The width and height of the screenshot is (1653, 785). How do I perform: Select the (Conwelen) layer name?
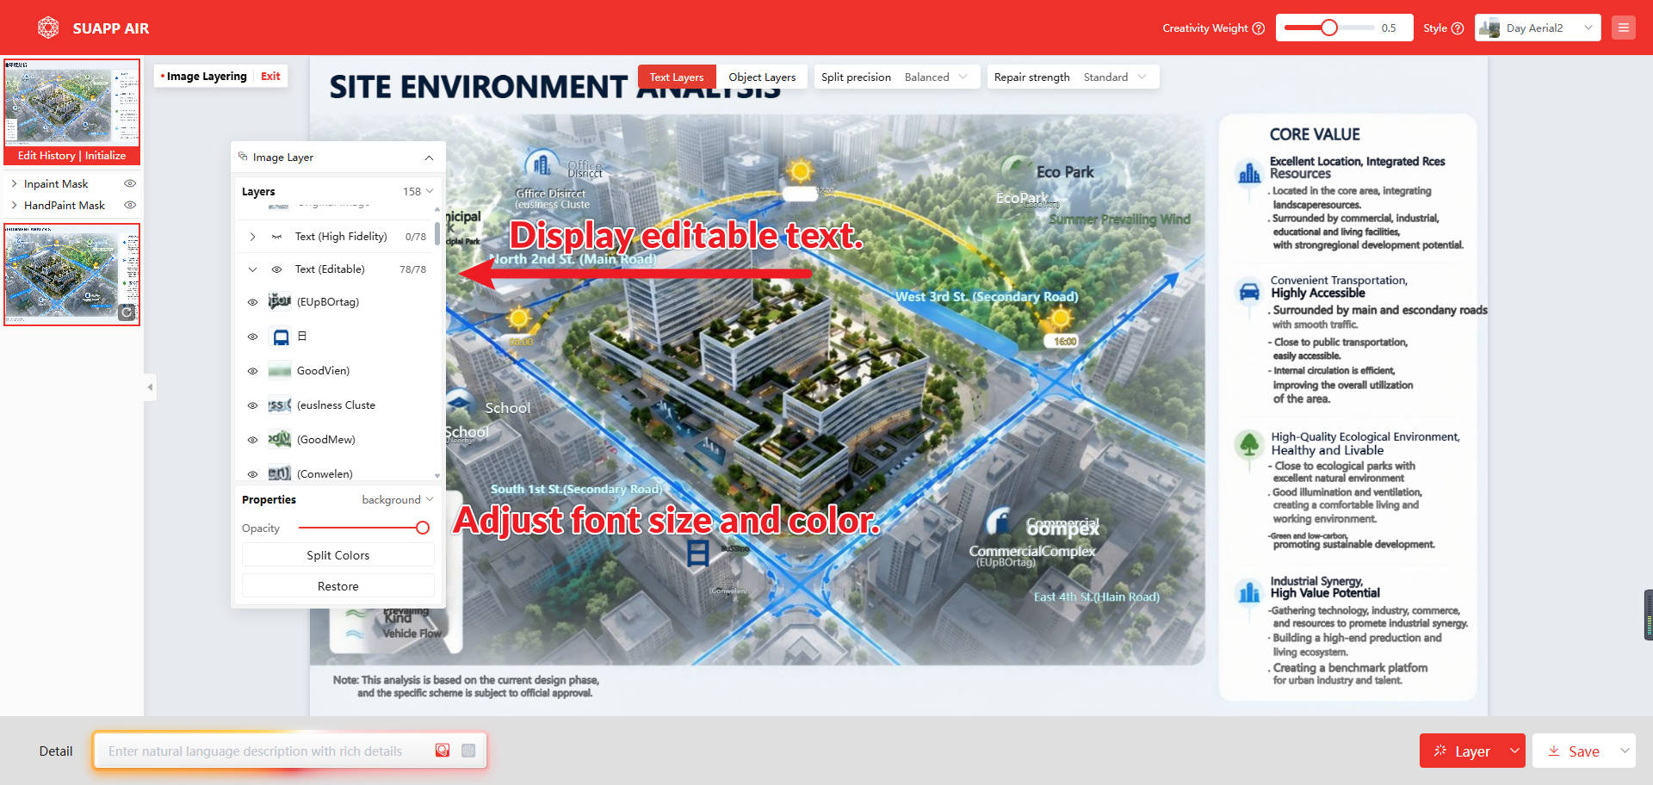325,473
